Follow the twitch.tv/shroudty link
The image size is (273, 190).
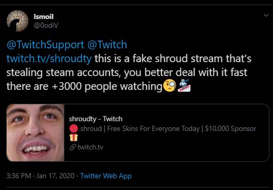[49, 59]
